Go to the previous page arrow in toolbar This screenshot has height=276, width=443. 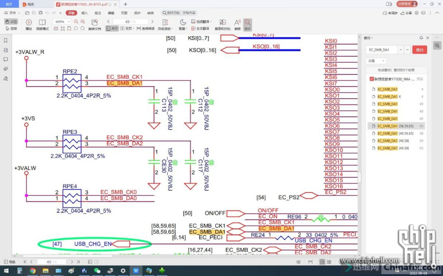pos(108,22)
